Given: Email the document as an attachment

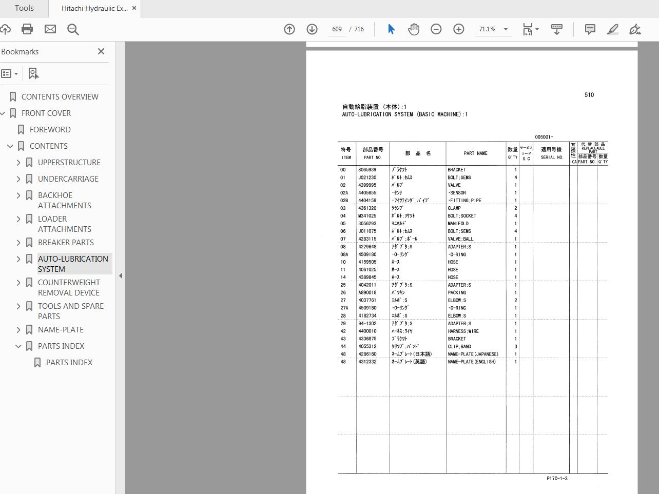Looking at the screenshot, I should tap(50, 29).
